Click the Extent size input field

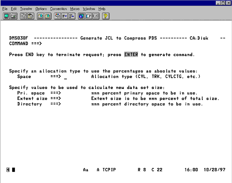(x=76, y=98)
